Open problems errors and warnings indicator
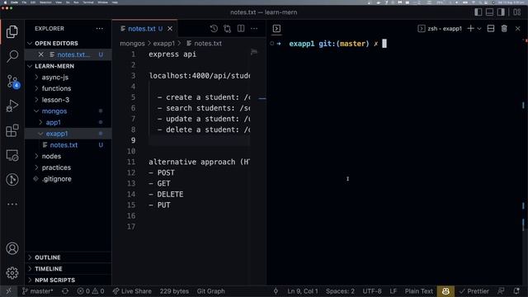 [91, 291]
